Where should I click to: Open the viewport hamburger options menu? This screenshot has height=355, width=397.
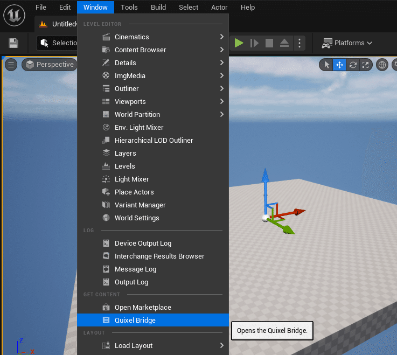point(11,65)
